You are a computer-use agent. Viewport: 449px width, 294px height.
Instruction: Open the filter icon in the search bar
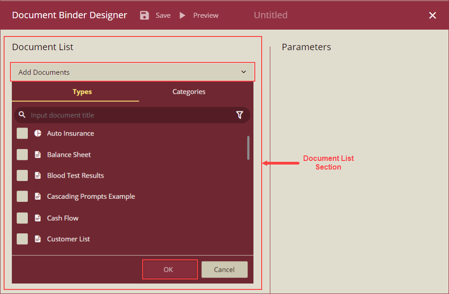pos(240,115)
